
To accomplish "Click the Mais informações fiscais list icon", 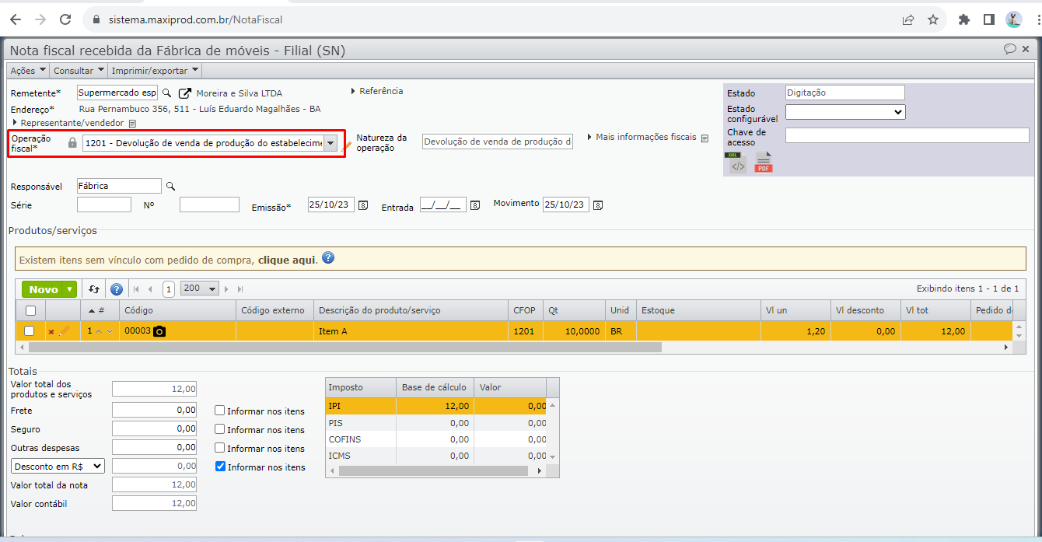I will pos(705,138).
